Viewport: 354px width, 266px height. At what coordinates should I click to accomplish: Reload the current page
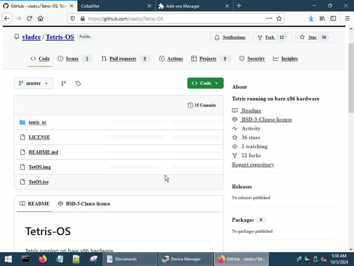29,19
